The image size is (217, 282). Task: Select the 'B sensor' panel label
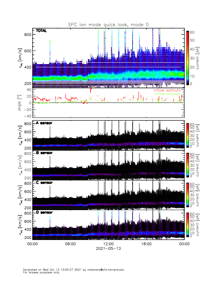click(x=44, y=153)
